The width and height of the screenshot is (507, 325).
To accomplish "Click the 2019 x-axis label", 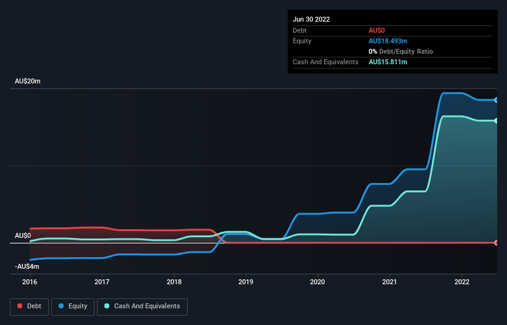I will [x=246, y=282].
